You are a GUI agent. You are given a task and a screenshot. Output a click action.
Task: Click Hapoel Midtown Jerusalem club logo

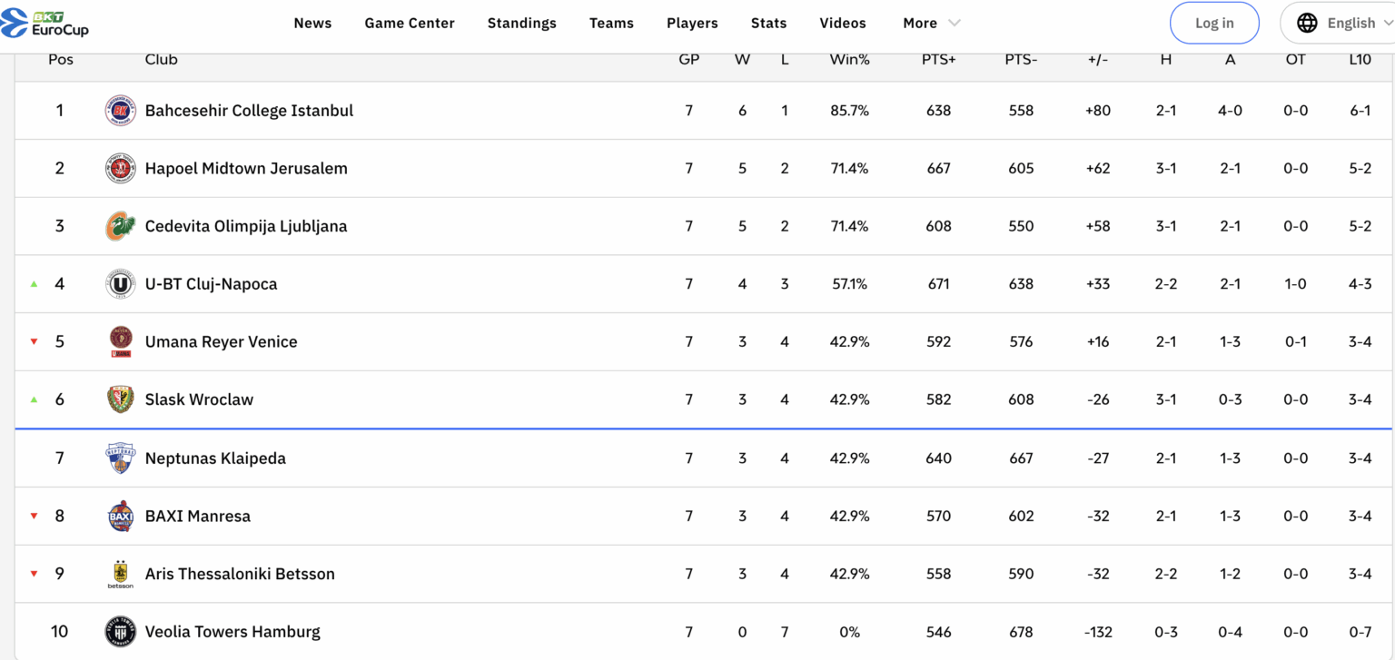(120, 169)
